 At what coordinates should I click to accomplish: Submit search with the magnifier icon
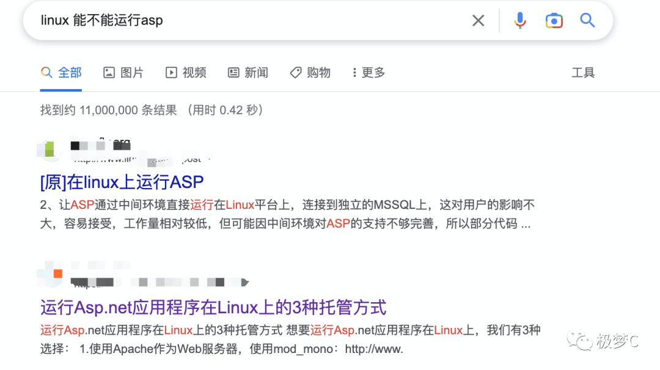[x=587, y=20]
